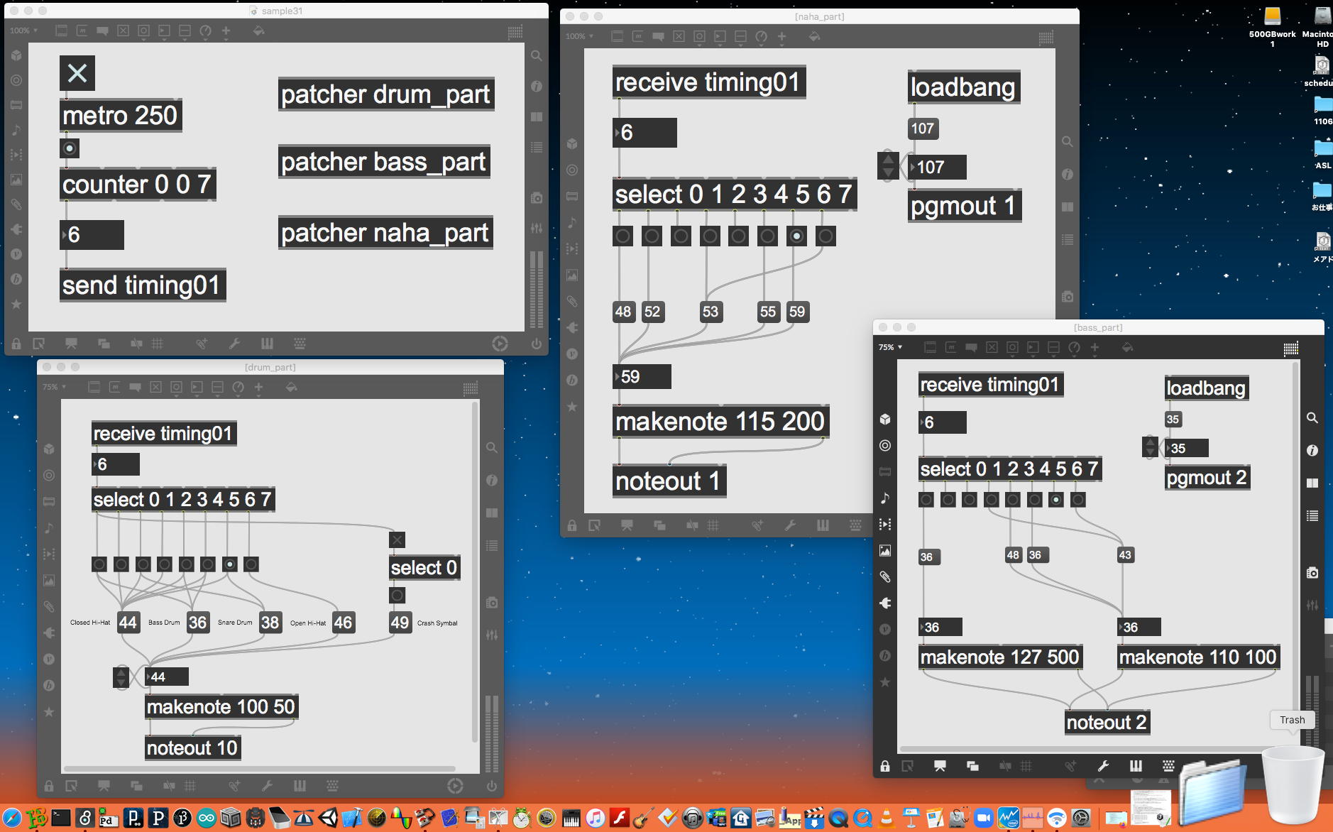
Task: Open the inspector info icon in drum_part
Action: coord(492,481)
